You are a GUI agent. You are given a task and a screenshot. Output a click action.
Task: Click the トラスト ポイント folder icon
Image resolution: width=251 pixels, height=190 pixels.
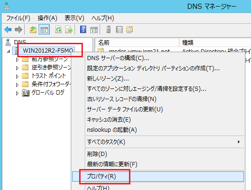[x=25, y=76]
